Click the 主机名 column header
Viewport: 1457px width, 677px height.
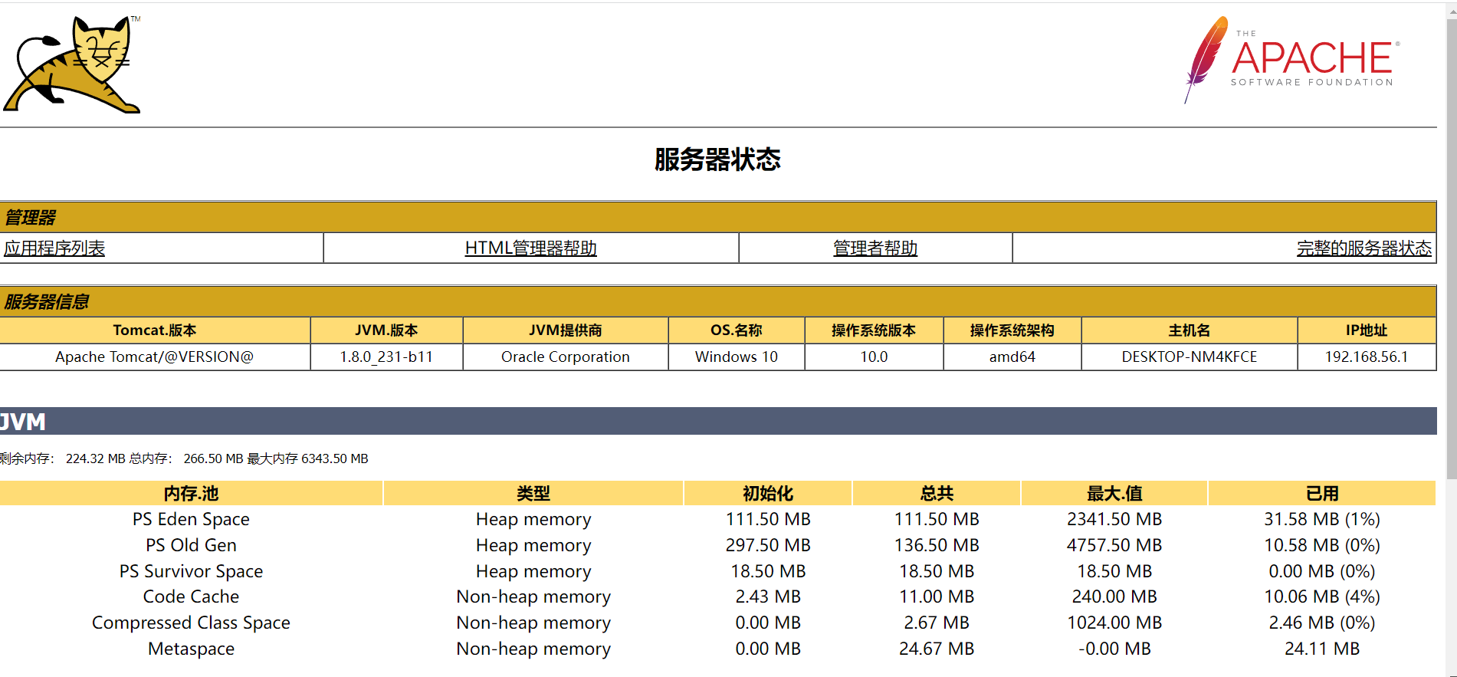pyautogui.click(x=1190, y=330)
